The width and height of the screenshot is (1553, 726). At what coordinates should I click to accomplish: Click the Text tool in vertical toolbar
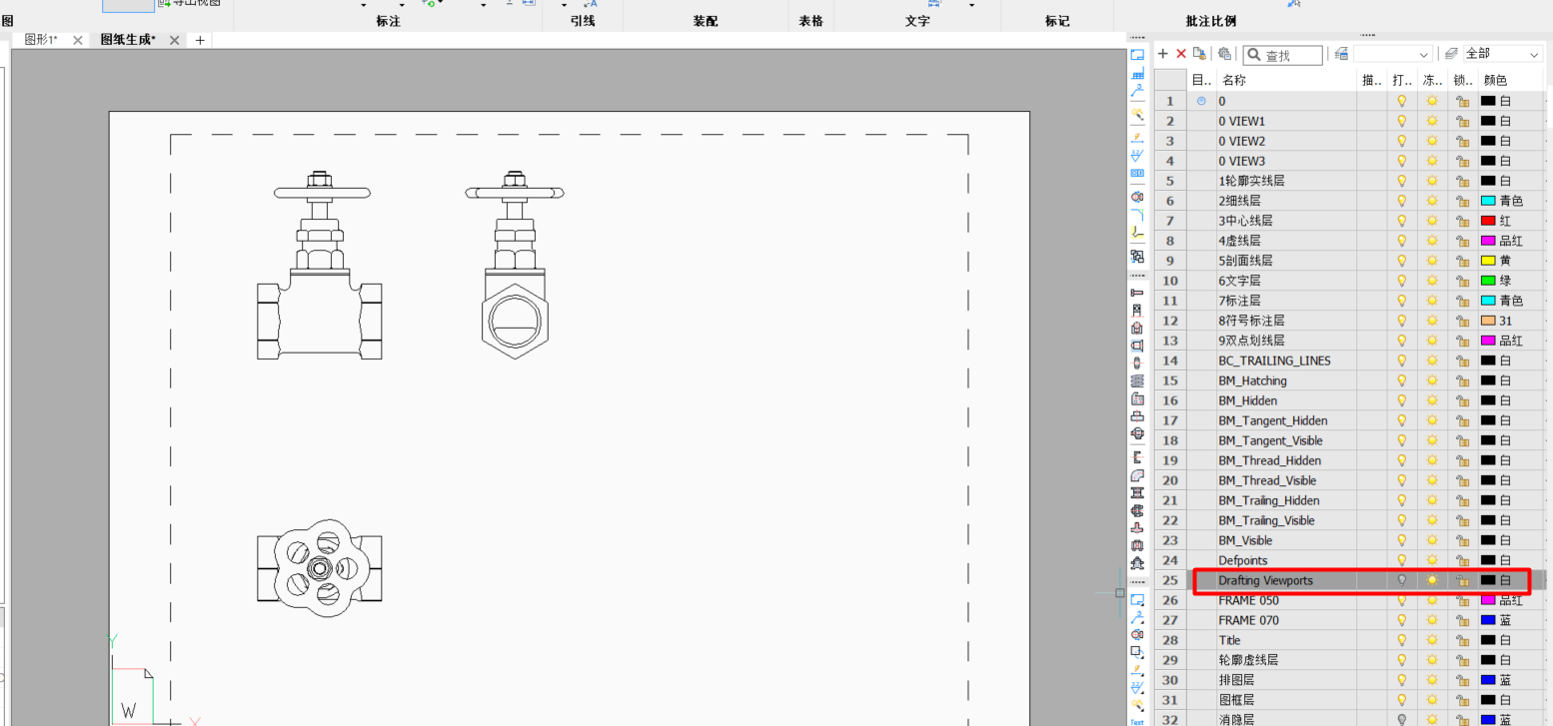click(x=1137, y=721)
